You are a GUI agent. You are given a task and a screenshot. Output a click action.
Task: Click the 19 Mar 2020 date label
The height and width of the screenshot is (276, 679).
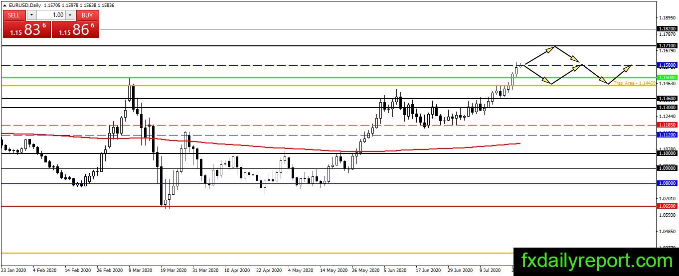coord(173,271)
